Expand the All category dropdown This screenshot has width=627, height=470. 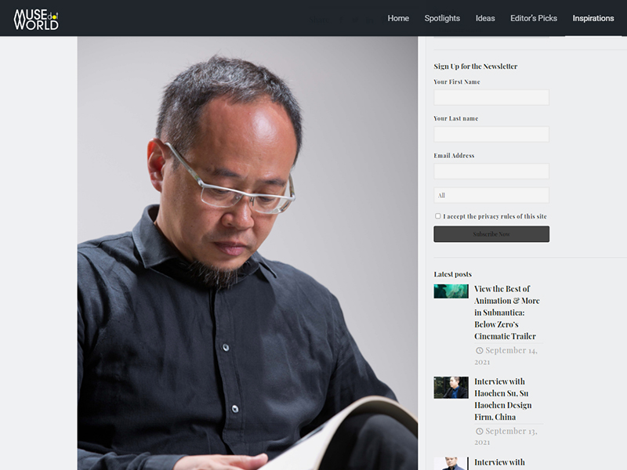[491, 195]
